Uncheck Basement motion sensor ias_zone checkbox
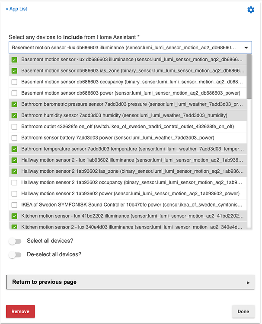262x324 pixels. pyautogui.click(x=15, y=70)
